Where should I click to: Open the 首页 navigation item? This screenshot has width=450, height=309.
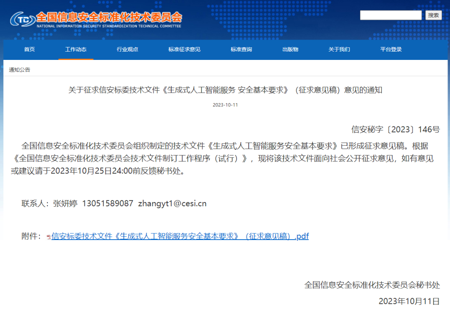tap(30, 49)
